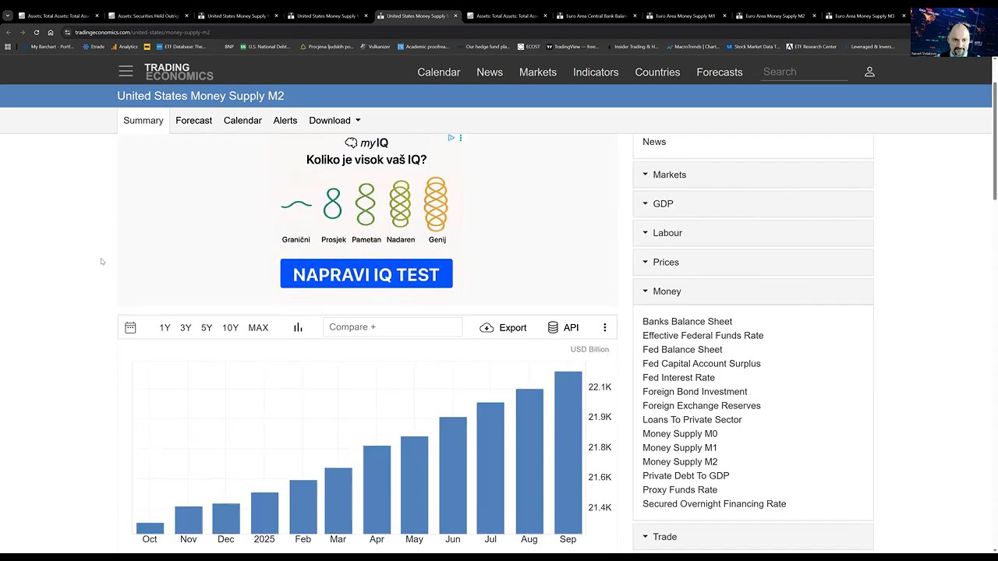The height and width of the screenshot is (561, 998).
Task: Open the hamburger menu beside Trading Economics logo
Action: 126,72
